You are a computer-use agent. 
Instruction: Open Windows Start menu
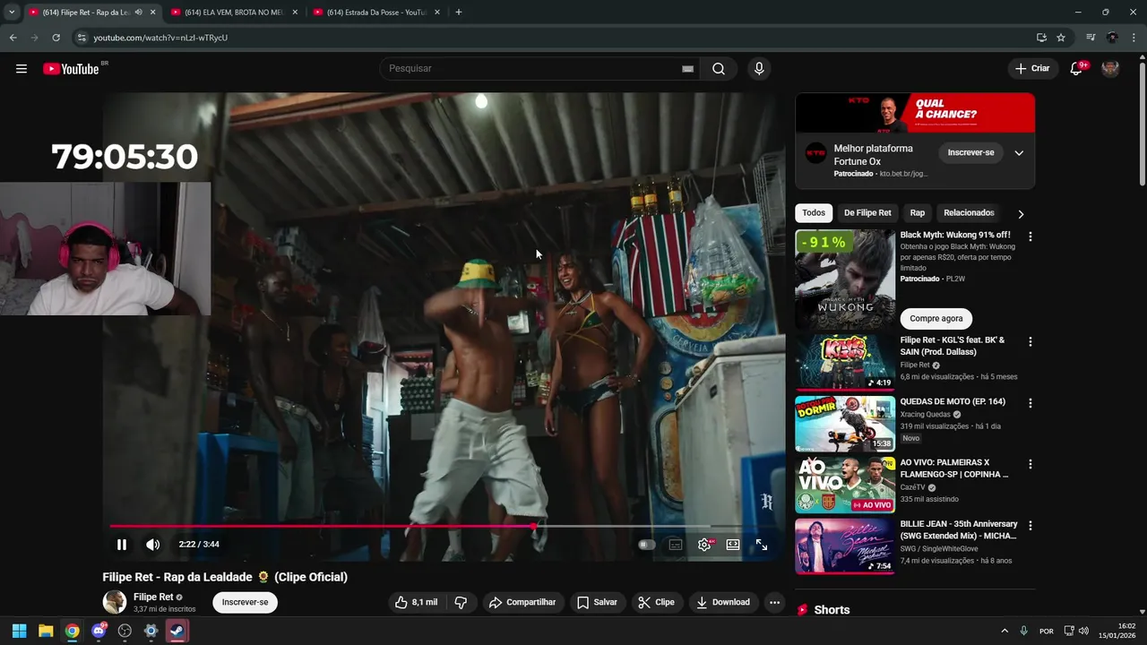pyautogui.click(x=20, y=631)
